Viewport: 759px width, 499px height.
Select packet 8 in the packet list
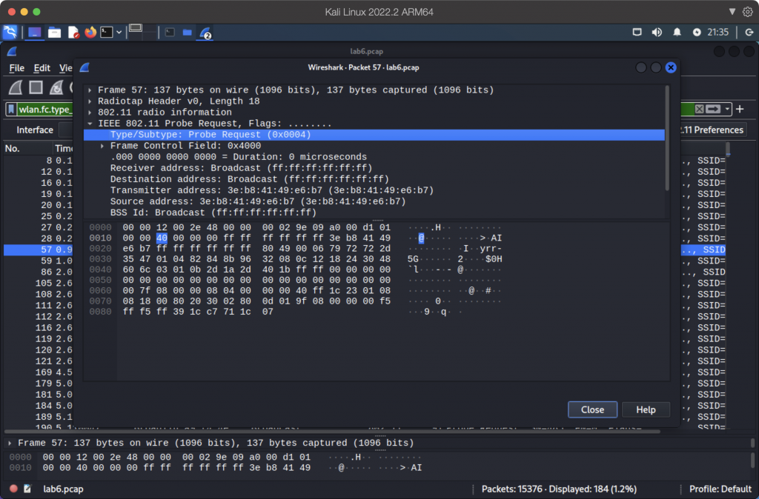tap(39, 161)
